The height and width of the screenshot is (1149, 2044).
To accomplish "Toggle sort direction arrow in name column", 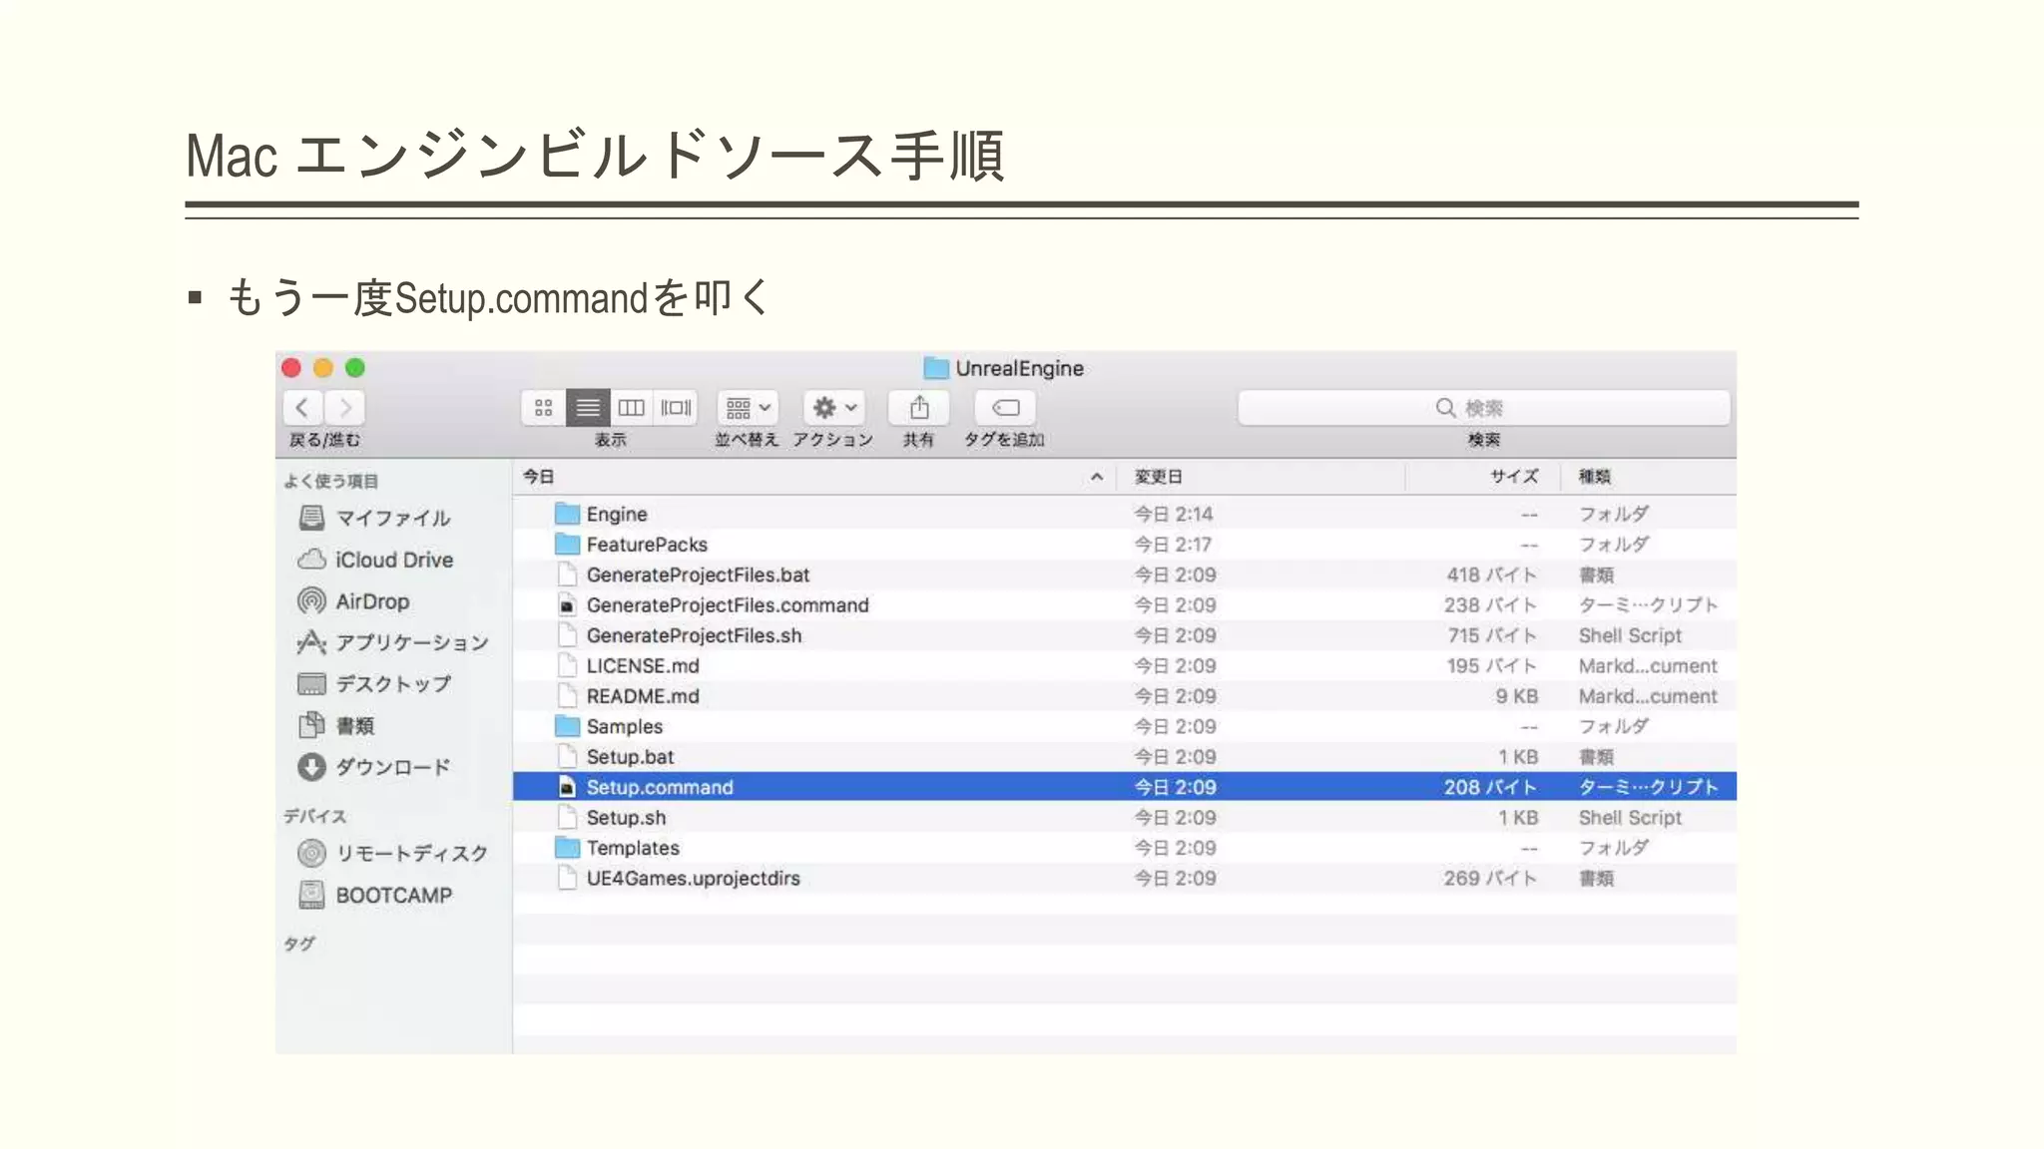I will tap(1097, 477).
